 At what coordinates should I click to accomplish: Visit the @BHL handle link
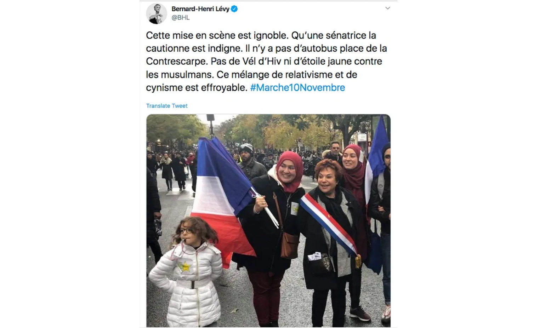click(181, 17)
